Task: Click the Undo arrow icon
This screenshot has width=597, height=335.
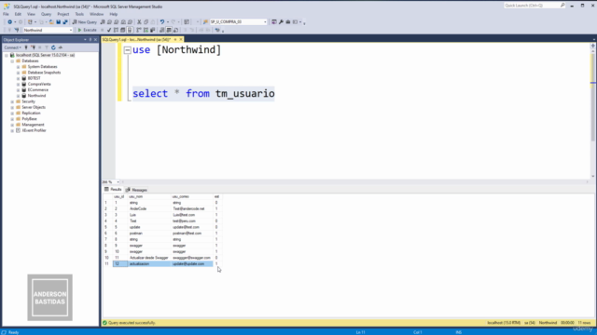Action: click(162, 22)
